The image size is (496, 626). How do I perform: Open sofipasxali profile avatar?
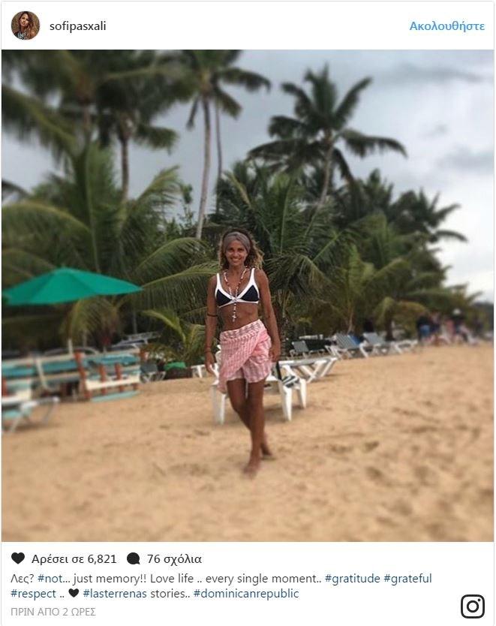pyautogui.click(x=26, y=26)
